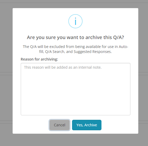Click the "Q/A Search" phrase in the description
Viewport: 148px width, 146px height.
(x=55, y=52)
